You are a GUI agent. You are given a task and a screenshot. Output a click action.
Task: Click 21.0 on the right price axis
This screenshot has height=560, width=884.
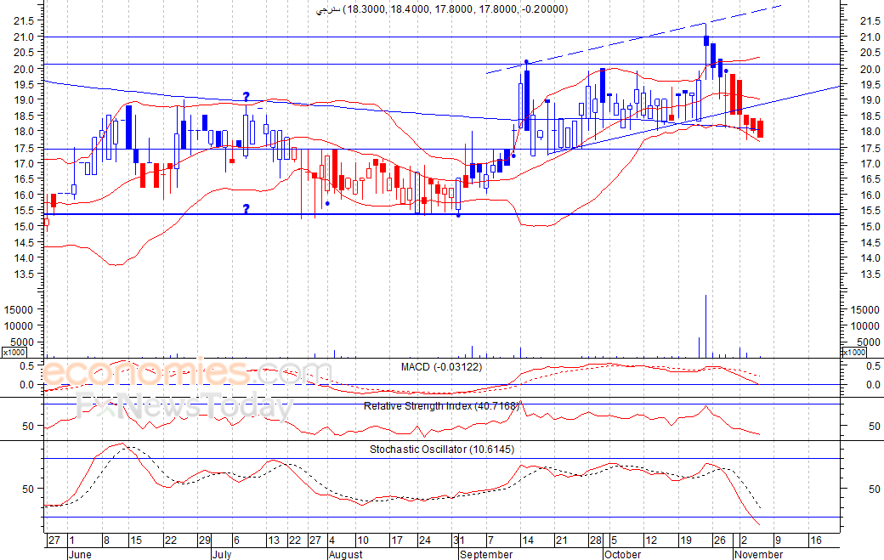coord(870,37)
